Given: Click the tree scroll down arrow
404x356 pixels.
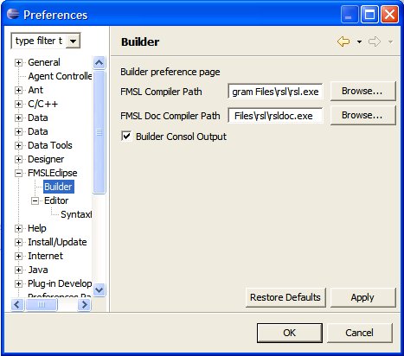Looking at the screenshot, I should (x=99, y=289).
